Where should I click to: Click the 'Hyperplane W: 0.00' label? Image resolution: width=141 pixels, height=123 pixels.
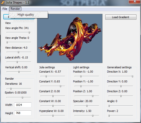tap(51, 111)
